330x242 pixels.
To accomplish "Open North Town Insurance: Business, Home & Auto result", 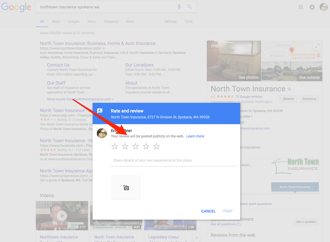I will [x=98, y=43].
